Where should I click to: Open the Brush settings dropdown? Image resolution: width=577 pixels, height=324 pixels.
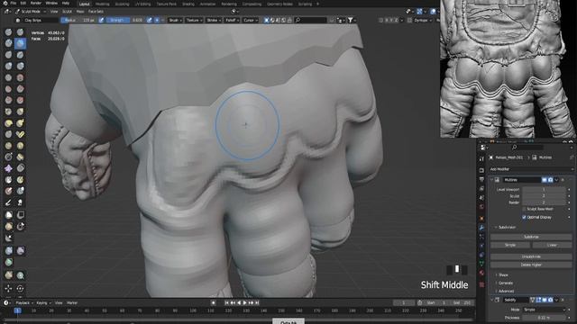click(x=175, y=20)
